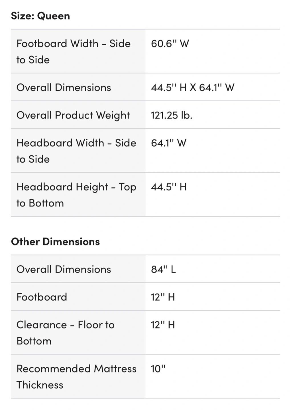Select the 12'' H clearance value
Image resolution: width=291 pixels, height=410 pixels.
(163, 325)
